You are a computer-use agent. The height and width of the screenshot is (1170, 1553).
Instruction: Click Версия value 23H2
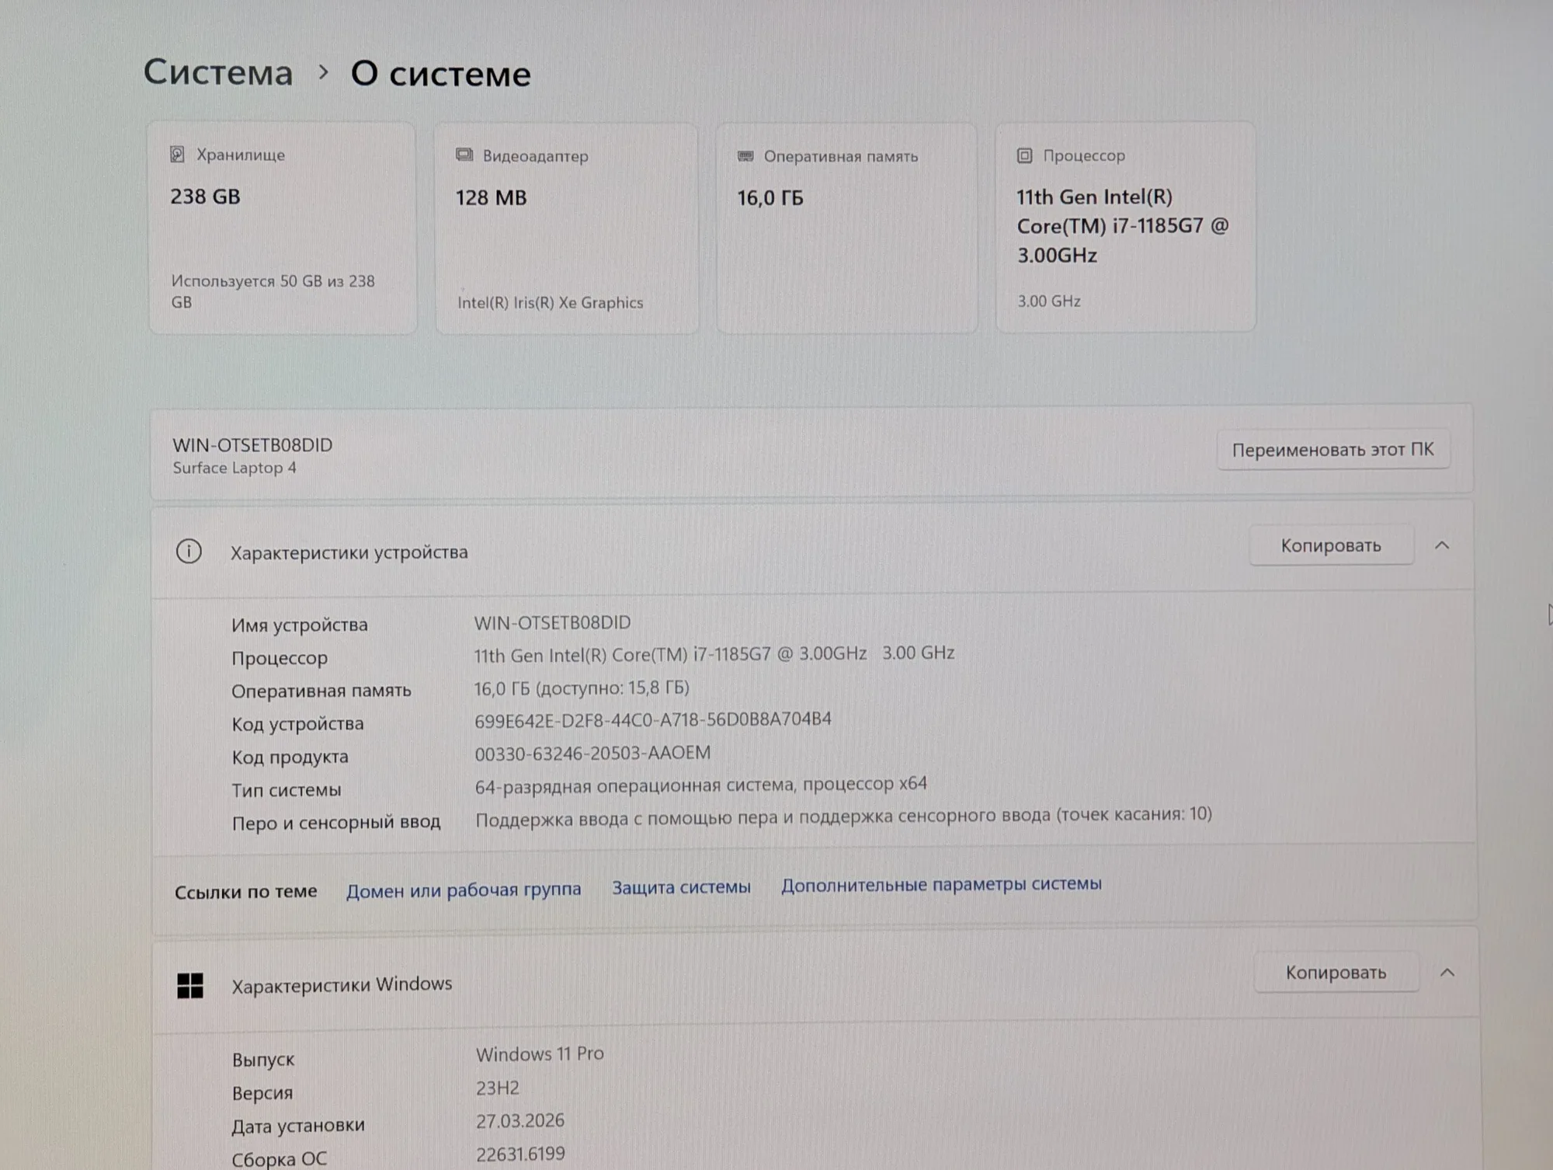(x=498, y=1088)
